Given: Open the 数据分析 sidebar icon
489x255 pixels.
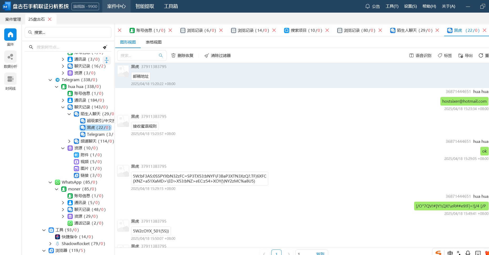Looking at the screenshot, I should (10, 56).
